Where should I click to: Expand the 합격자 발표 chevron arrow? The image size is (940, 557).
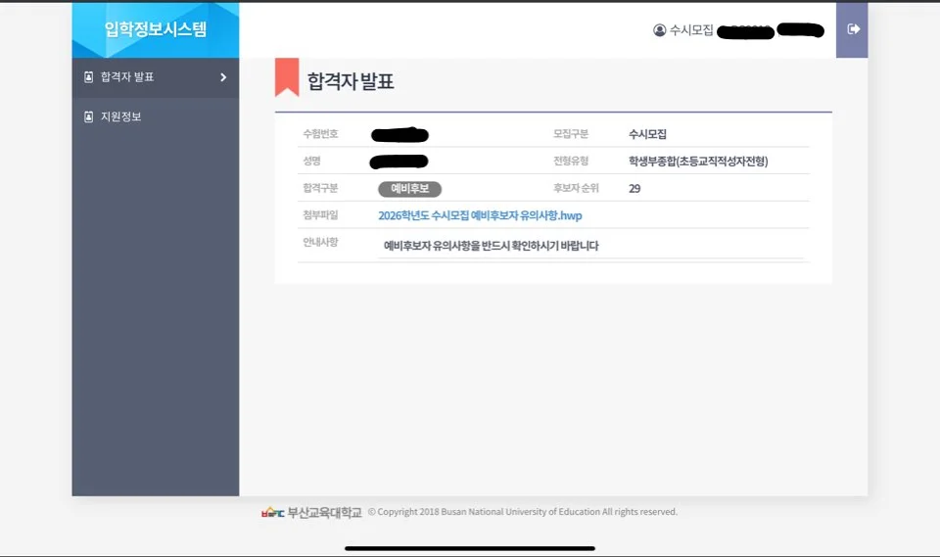pos(223,77)
